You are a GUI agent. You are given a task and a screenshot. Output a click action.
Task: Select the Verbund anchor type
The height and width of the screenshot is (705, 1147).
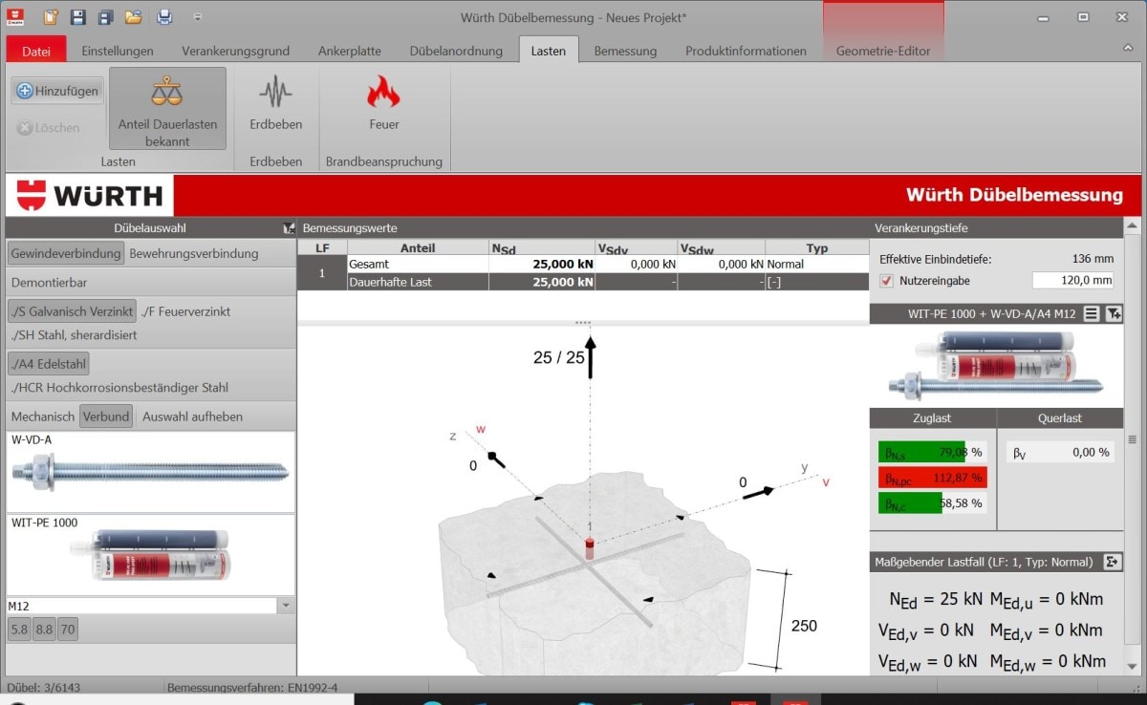(105, 417)
